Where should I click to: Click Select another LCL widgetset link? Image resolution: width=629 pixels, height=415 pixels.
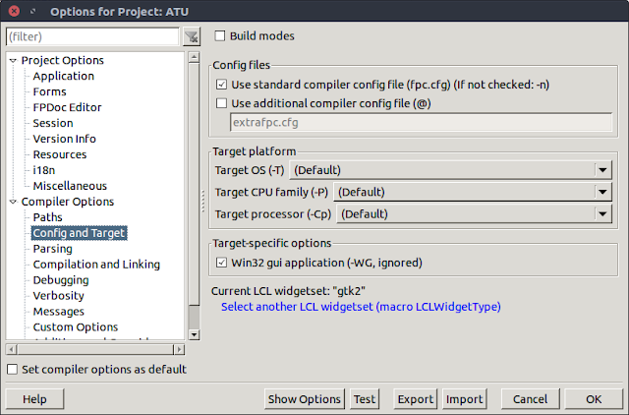click(361, 307)
